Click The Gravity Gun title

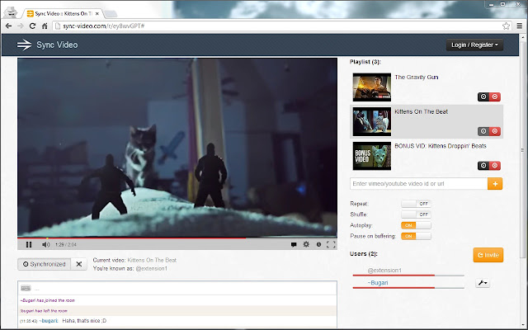(416, 77)
